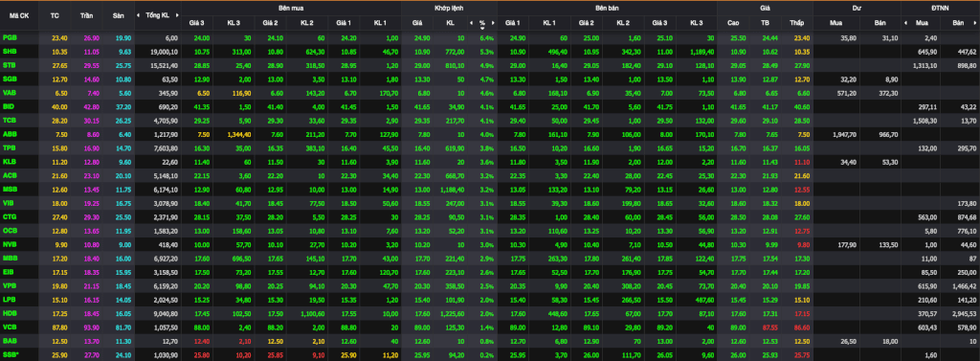Click the right arrow beside Tổng KL header
Screen dimensions: 980x361
[176, 15]
